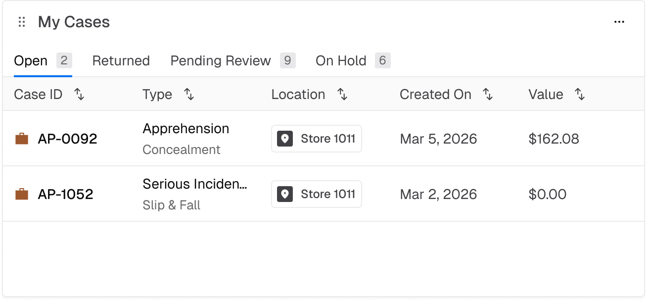
Task: Click the briefcase icon for AP-0092
Action: point(22,139)
